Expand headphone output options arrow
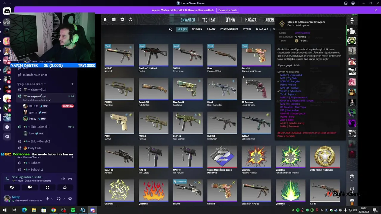The image size is (381, 214). [64, 199]
